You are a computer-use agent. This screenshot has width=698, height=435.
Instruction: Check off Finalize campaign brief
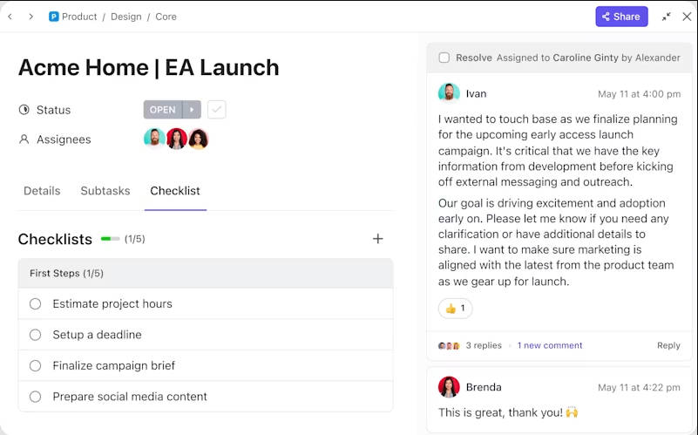pos(35,366)
